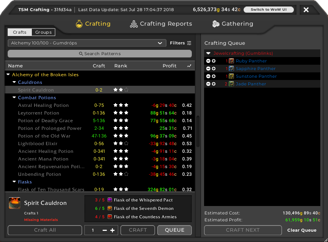Select the Lightblood Elixir recipe
Screen dimensions: 328x242
(100, 144)
